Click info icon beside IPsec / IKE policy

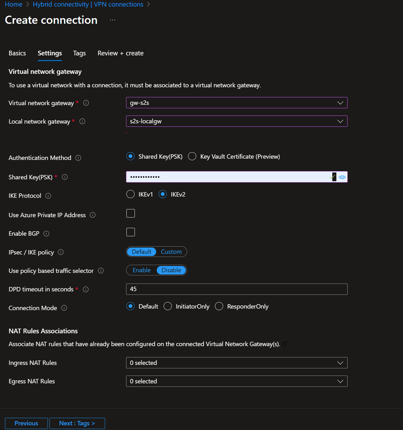[x=61, y=252]
